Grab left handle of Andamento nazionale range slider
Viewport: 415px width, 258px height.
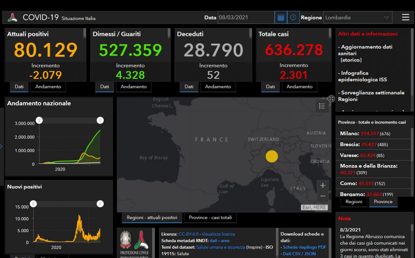coord(39,120)
